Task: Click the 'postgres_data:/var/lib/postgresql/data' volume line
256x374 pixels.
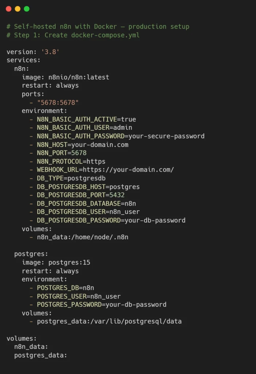Action: coord(109,321)
